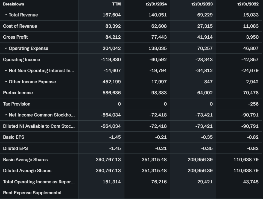Click the Operating Income row label

pos(21,59)
